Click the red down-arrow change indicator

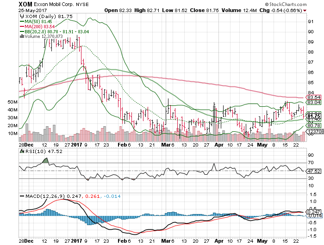305,11
